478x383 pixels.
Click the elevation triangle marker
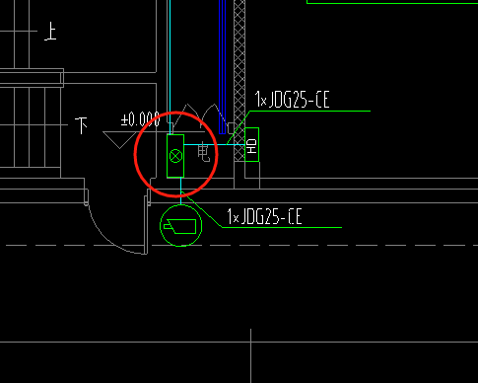point(119,140)
